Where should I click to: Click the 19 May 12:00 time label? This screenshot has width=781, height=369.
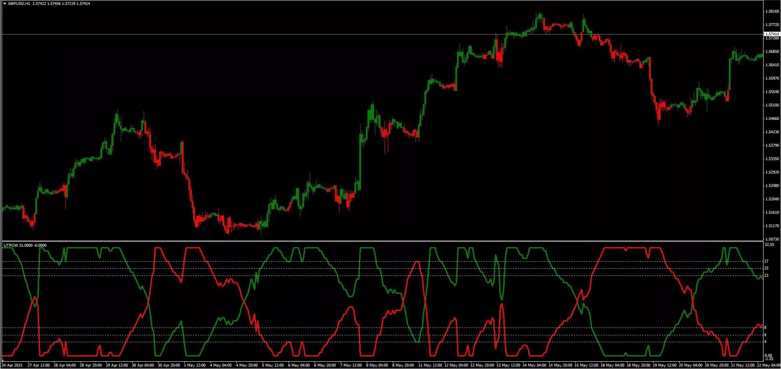(x=665, y=365)
